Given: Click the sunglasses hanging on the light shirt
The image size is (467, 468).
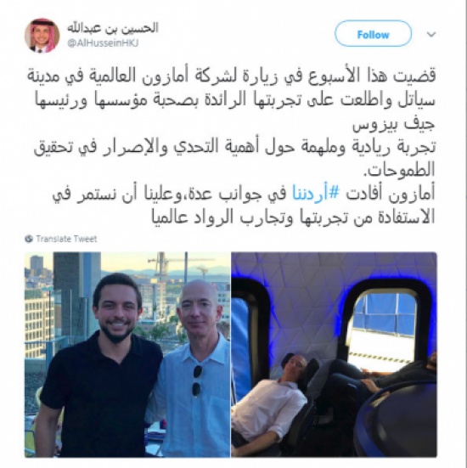Looking at the screenshot, I should pyautogui.click(x=197, y=381).
